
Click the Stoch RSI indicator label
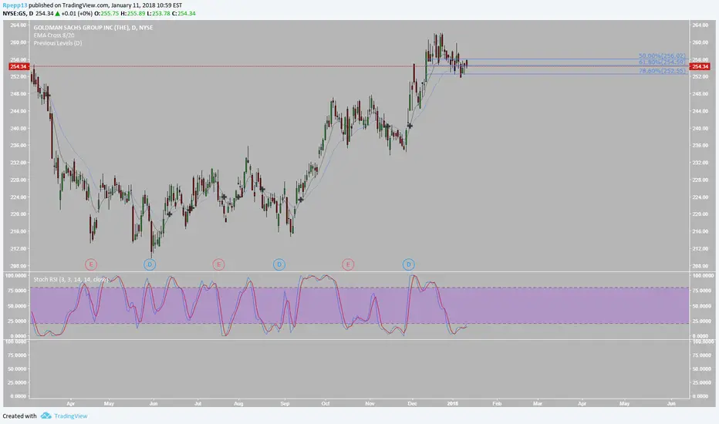point(71,279)
